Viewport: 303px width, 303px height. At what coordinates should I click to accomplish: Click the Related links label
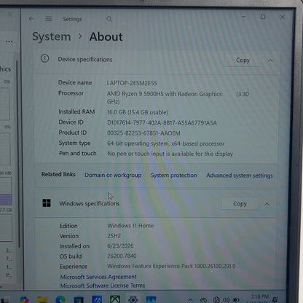coord(58,174)
